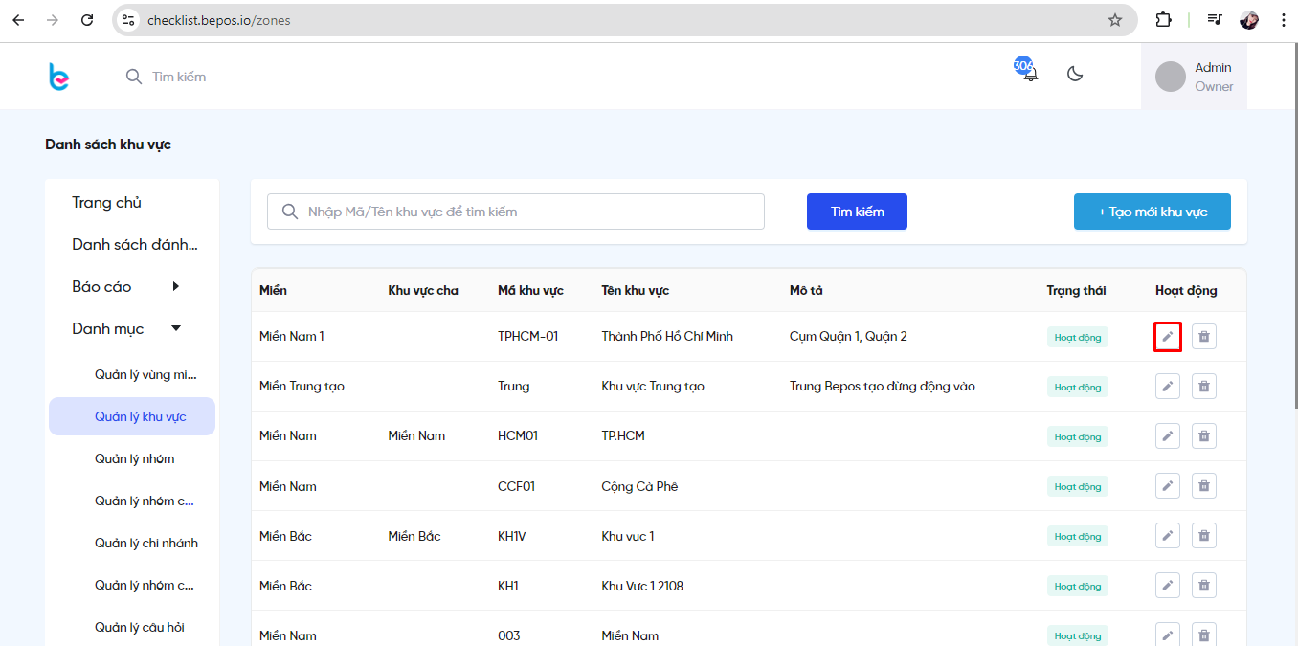This screenshot has height=646, width=1298.
Task: Focus the Mã/Tên khu vực search field
Action: (x=516, y=212)
